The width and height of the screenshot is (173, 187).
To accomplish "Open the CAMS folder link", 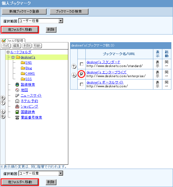I will coord(30,74).
